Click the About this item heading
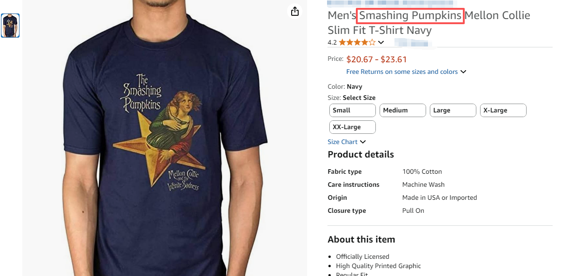561x276 pixels. pos(361,239)
